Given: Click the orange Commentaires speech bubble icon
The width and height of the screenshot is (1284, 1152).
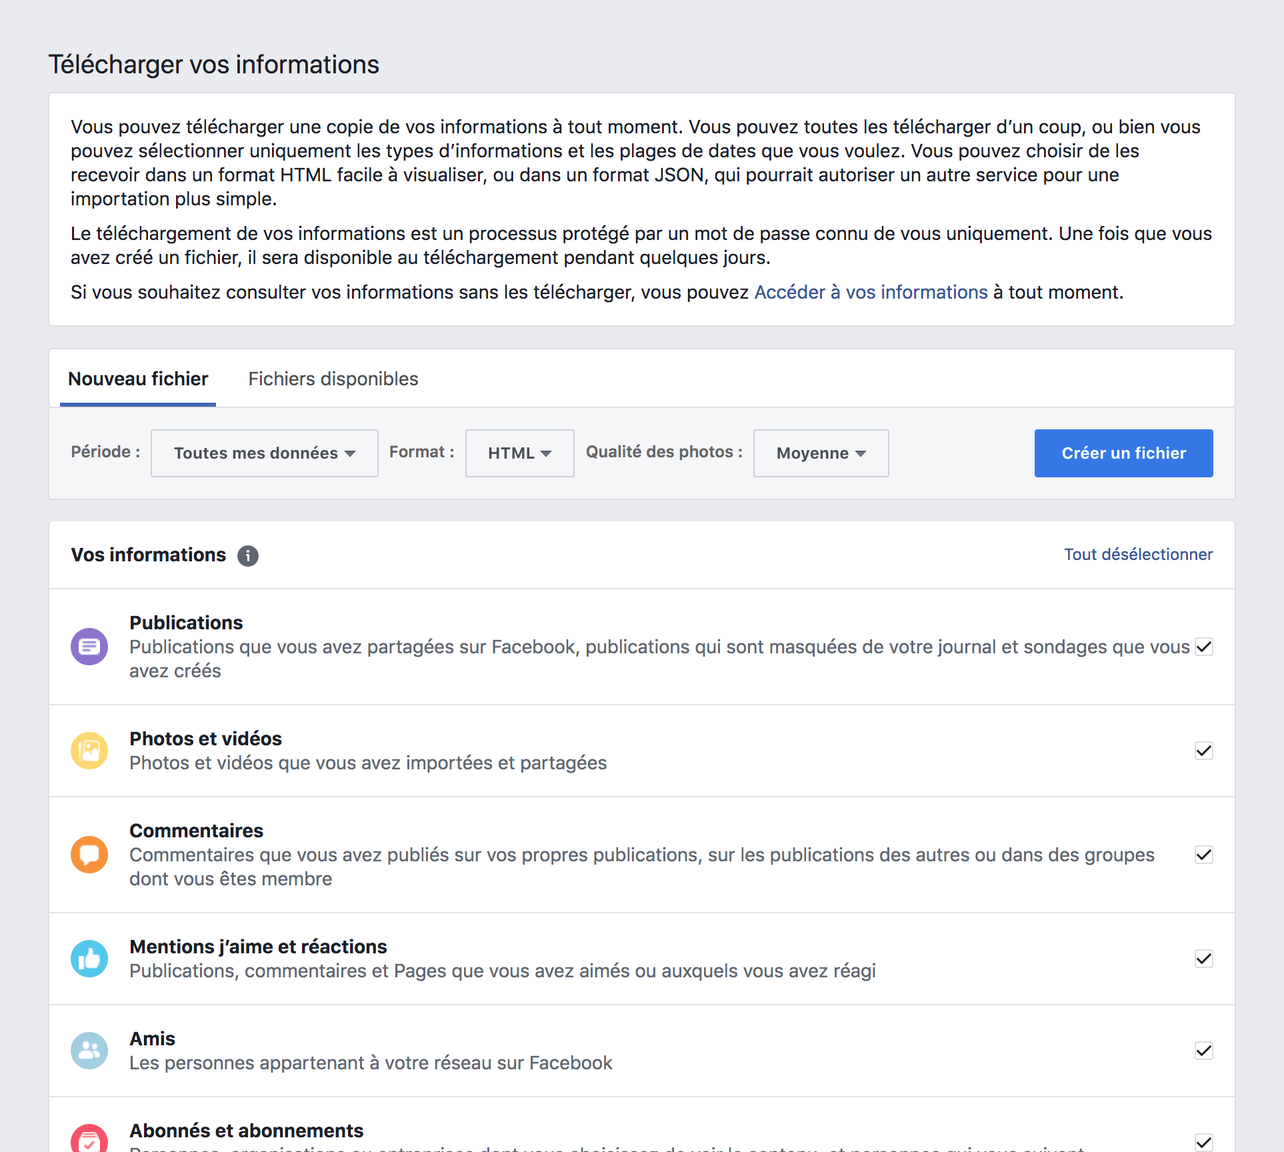Looking at the screenshot, I should coord(89,854).
